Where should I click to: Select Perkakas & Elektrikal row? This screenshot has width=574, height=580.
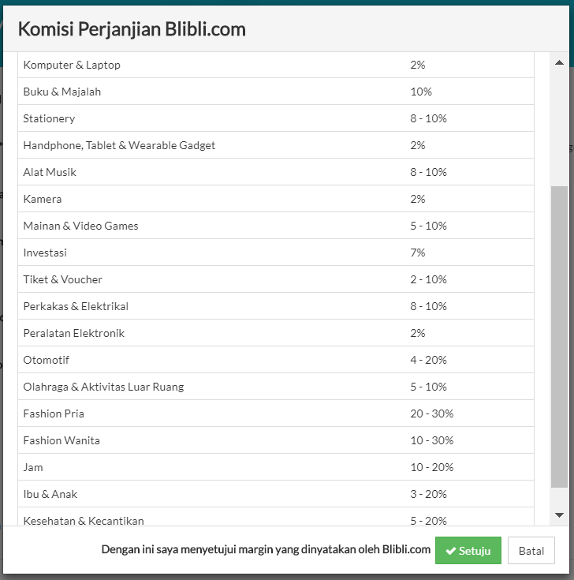276,306
